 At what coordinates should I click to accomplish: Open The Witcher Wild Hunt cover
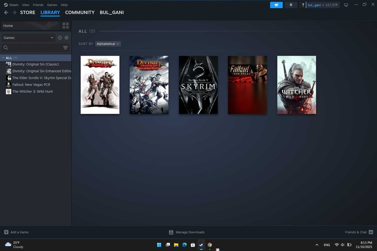coord(297,85)
